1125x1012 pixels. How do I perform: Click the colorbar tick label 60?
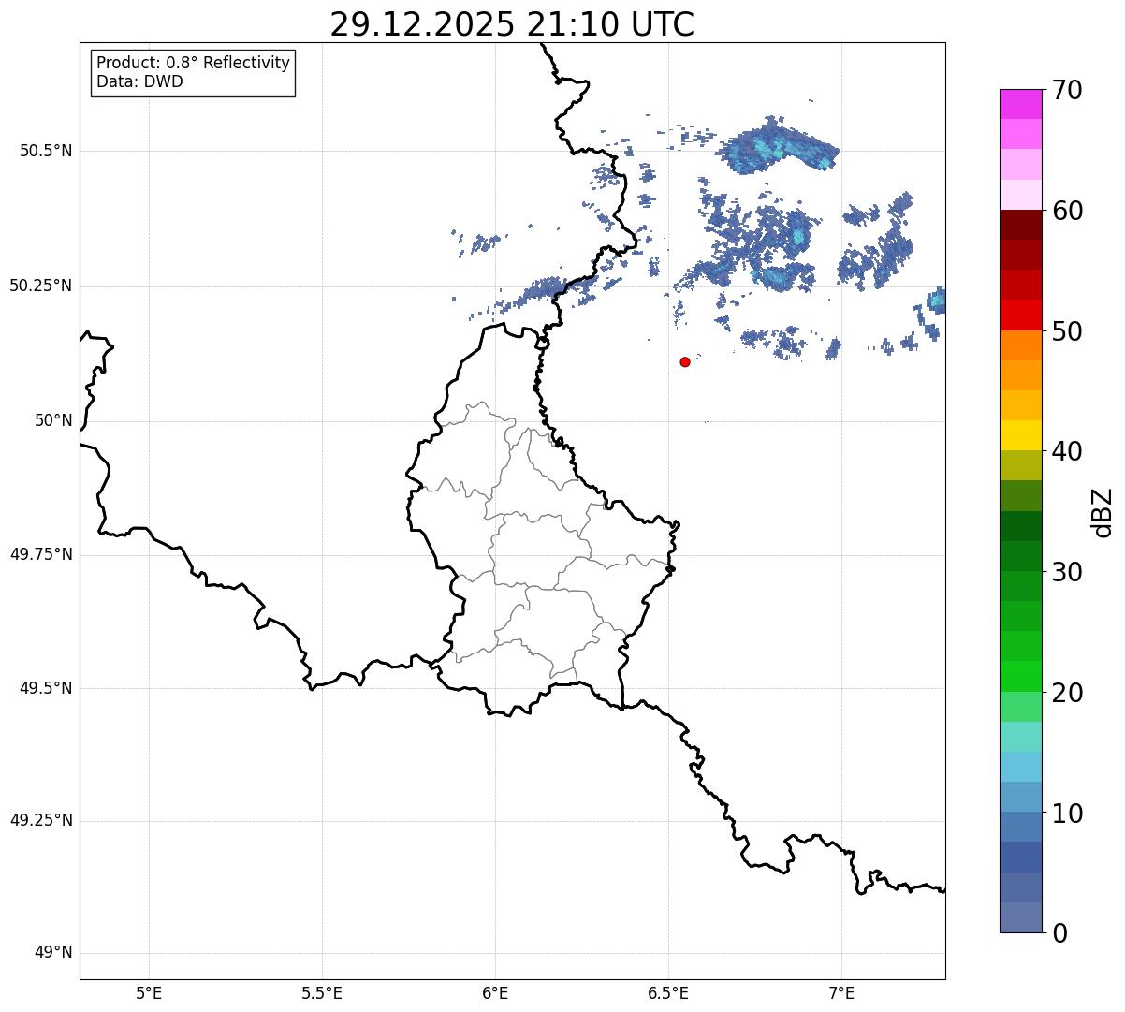pyautogui.click(x=1067, y=211)
